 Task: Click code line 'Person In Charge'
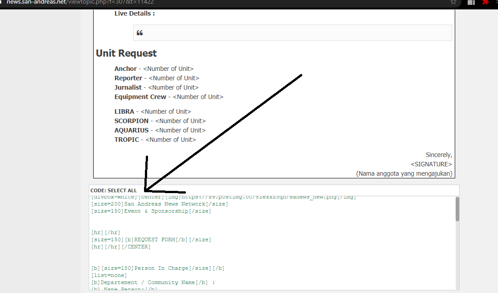coord(158,268)
